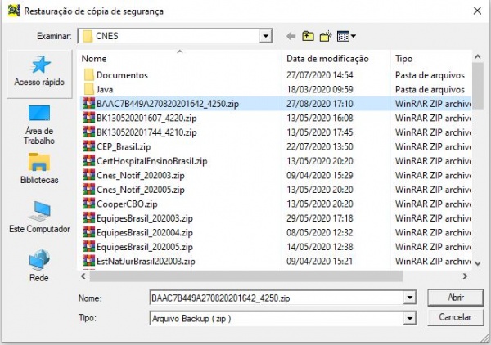This screenshot has width=491, height=345.
Task: Click zip icon of EquipesBrasil_202005.zip
Action: coord(89,247)
